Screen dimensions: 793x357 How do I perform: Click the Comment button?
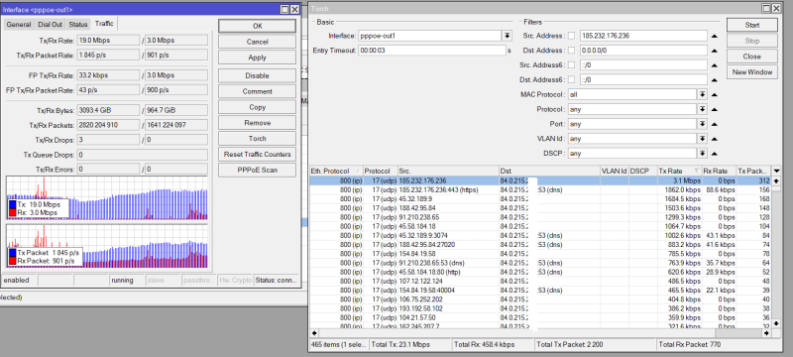pos(257,91)
